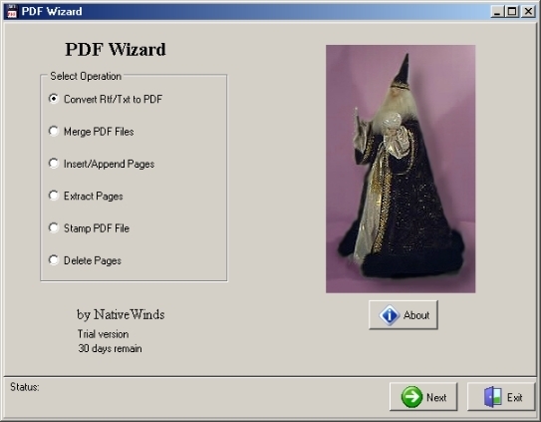
Task: Open the About dialog
Action: tap(404, 315)
